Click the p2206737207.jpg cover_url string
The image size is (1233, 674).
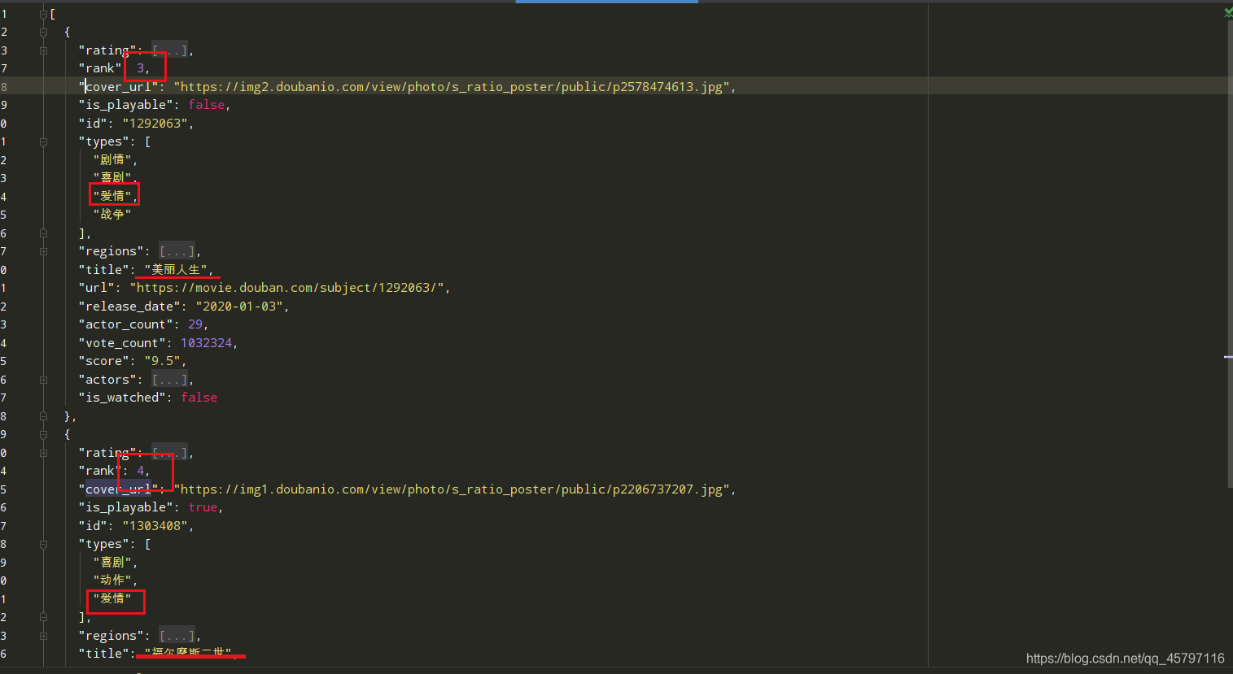point(451,489)
